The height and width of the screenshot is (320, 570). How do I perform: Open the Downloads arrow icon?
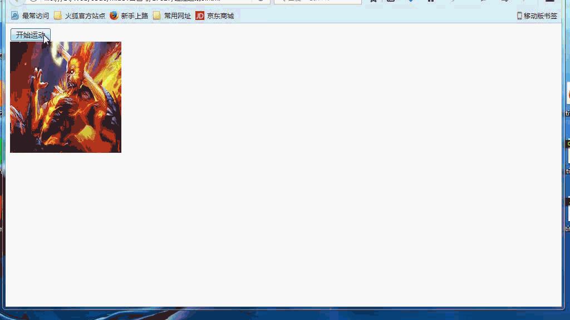pyautogui.click(x=411, y=2)
